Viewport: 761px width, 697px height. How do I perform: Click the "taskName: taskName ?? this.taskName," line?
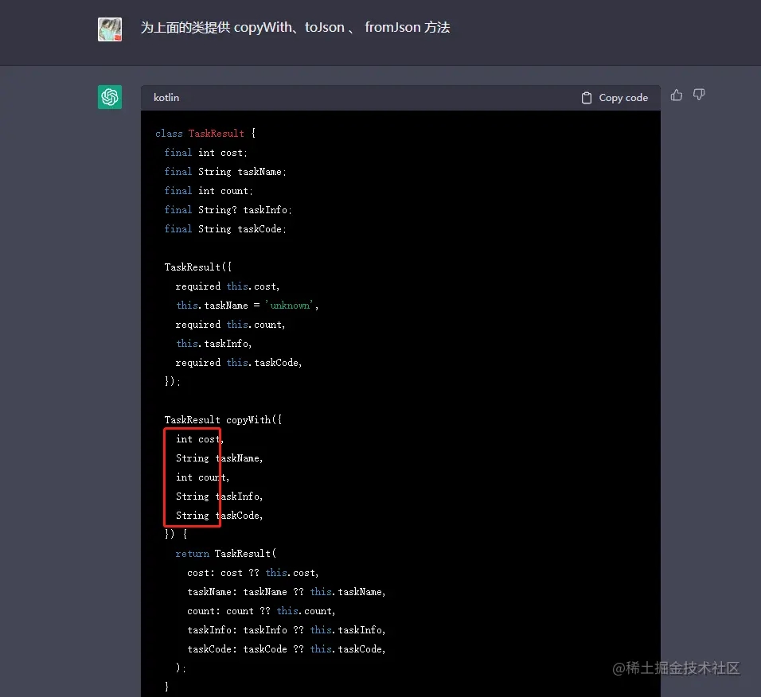pos(287,592)
